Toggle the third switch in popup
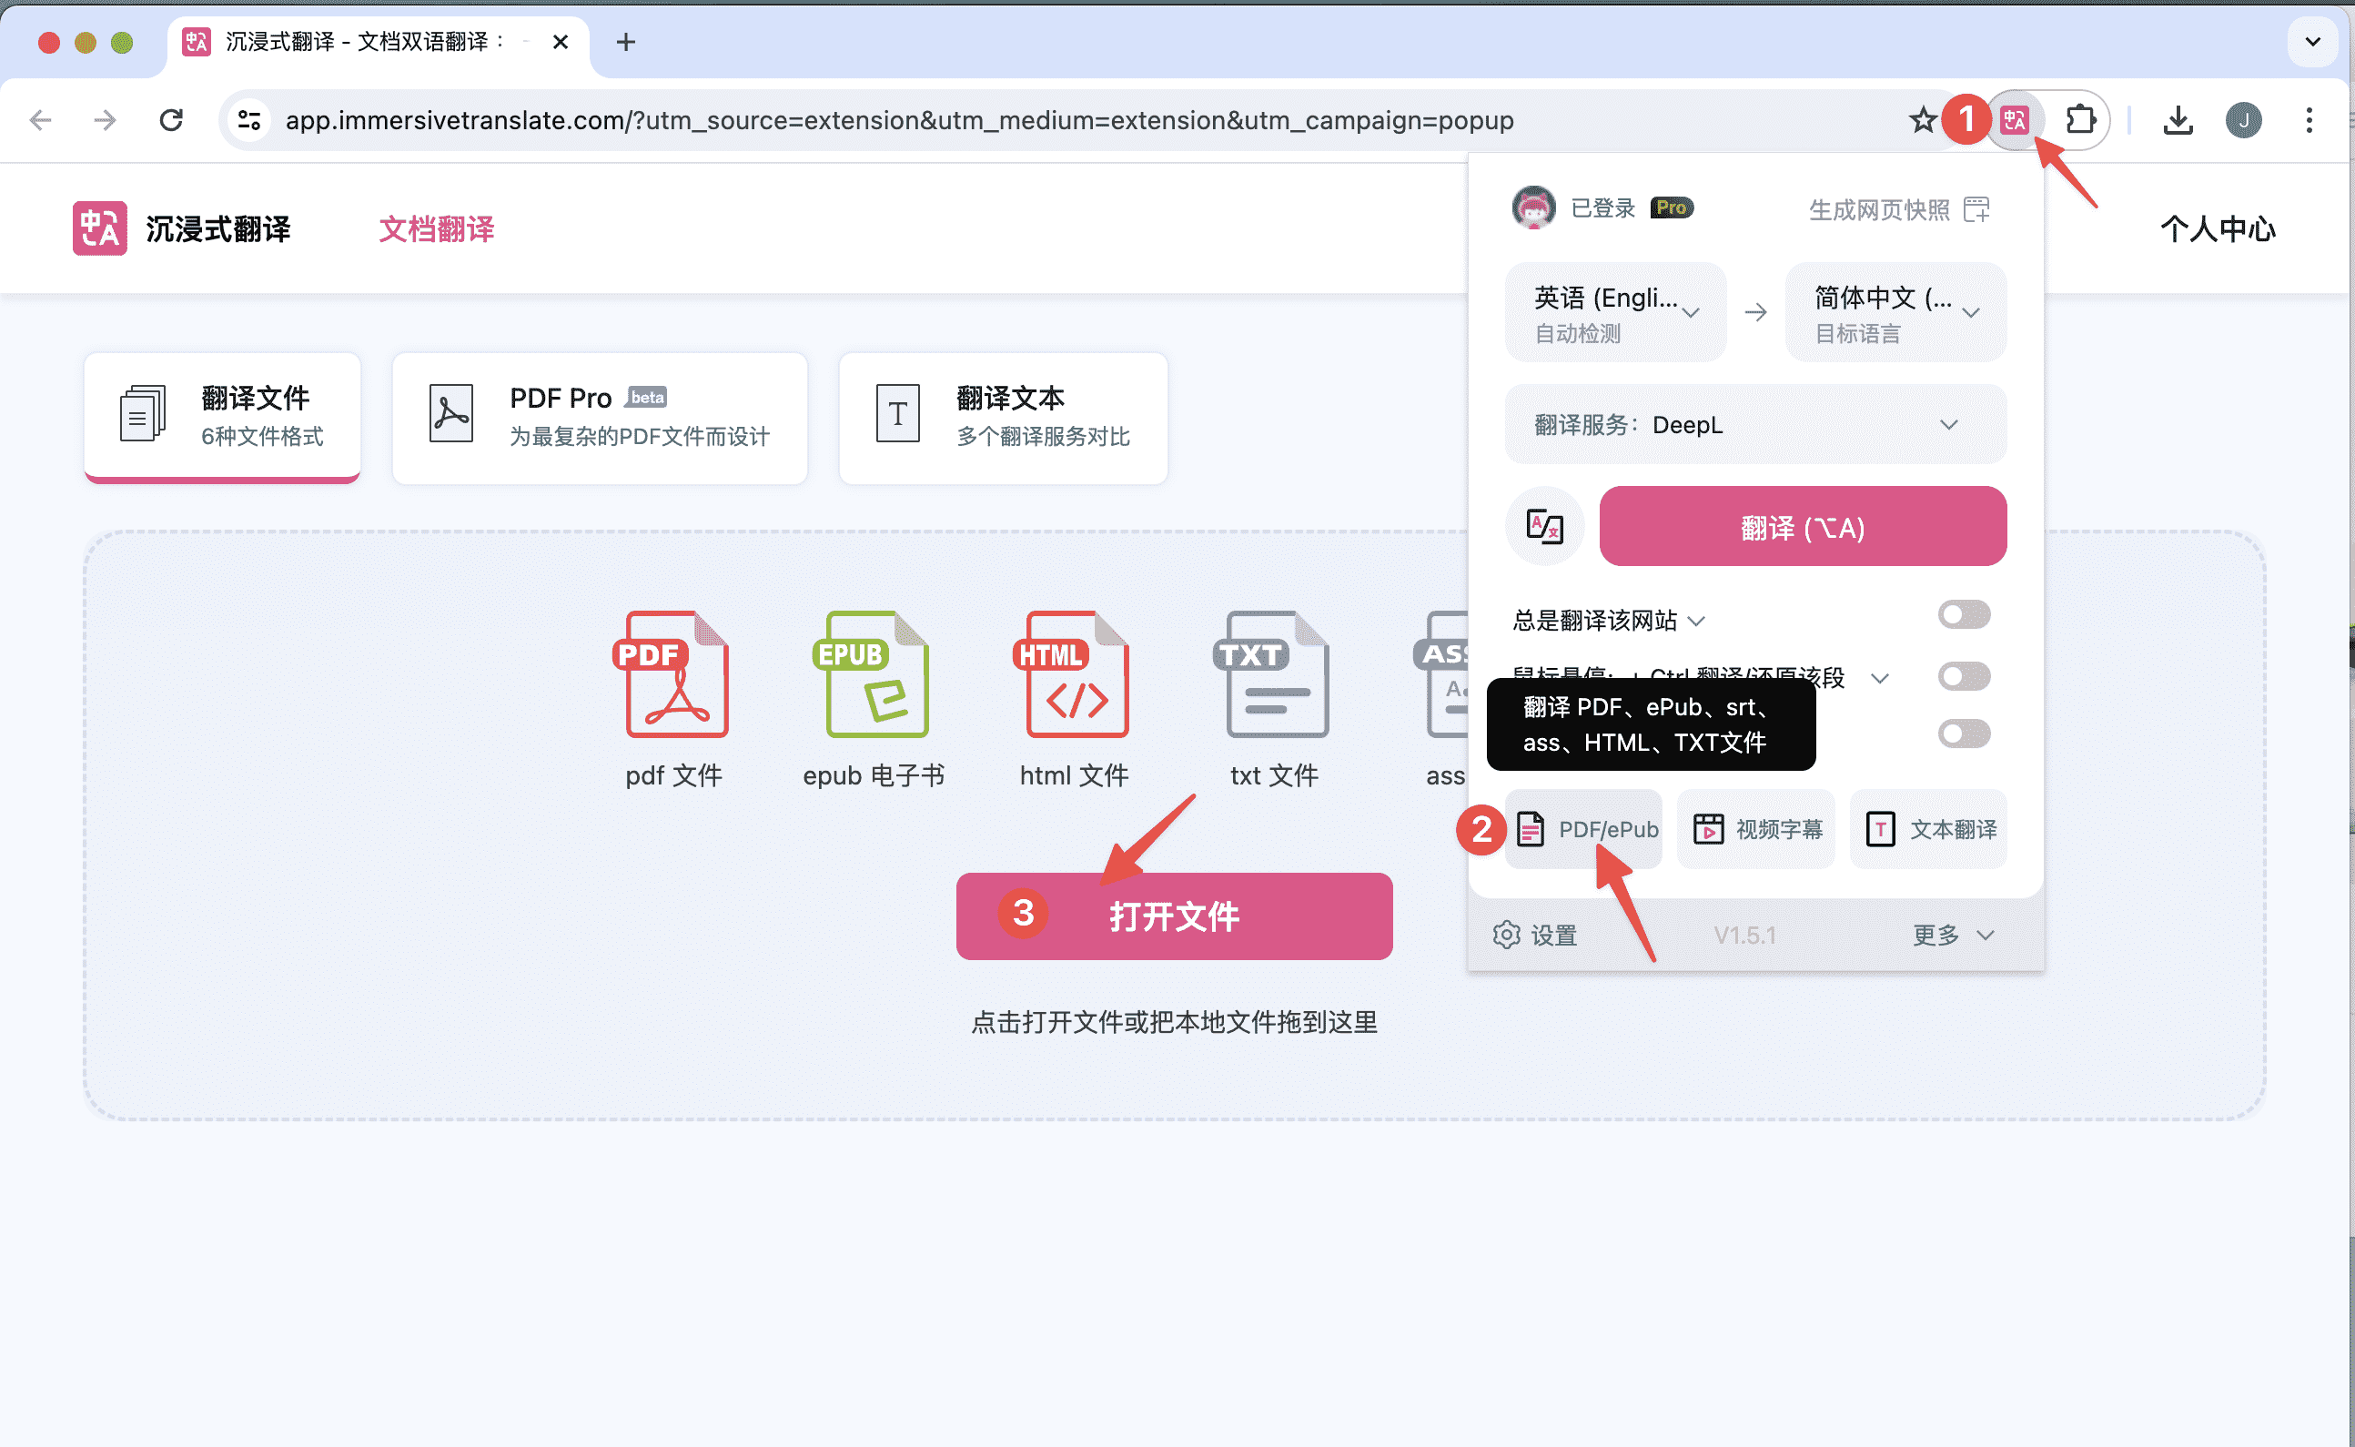Image resolution: width=2355 pixels, height=1447 pixels. [x=1964, y=734]
